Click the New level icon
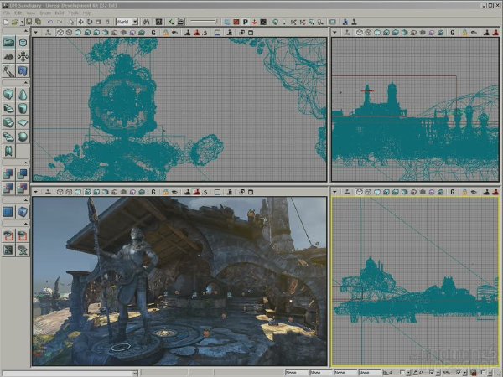This screenshot has width=503, height=377. click(x=6, y=22)
